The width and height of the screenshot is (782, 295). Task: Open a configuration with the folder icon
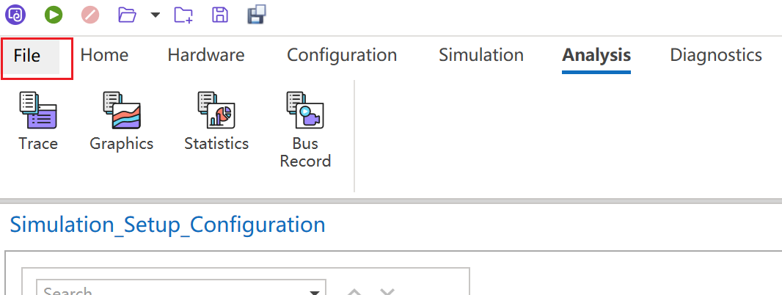(x=128, y=14)
